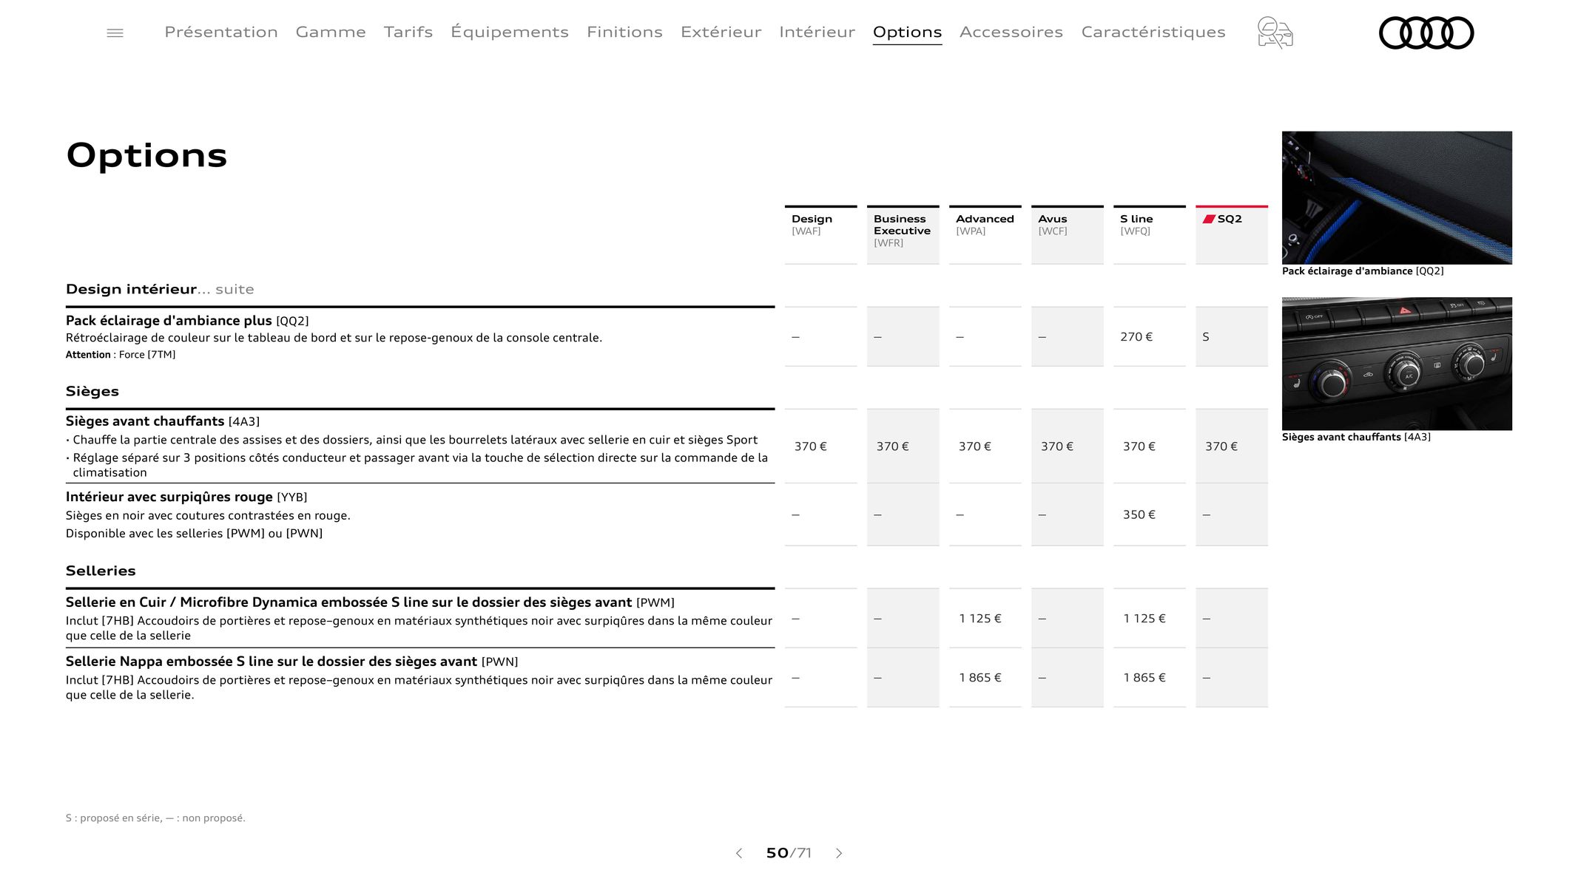Go to next page arrow
Screen dimensions: 1578x887
pos(839,853)
